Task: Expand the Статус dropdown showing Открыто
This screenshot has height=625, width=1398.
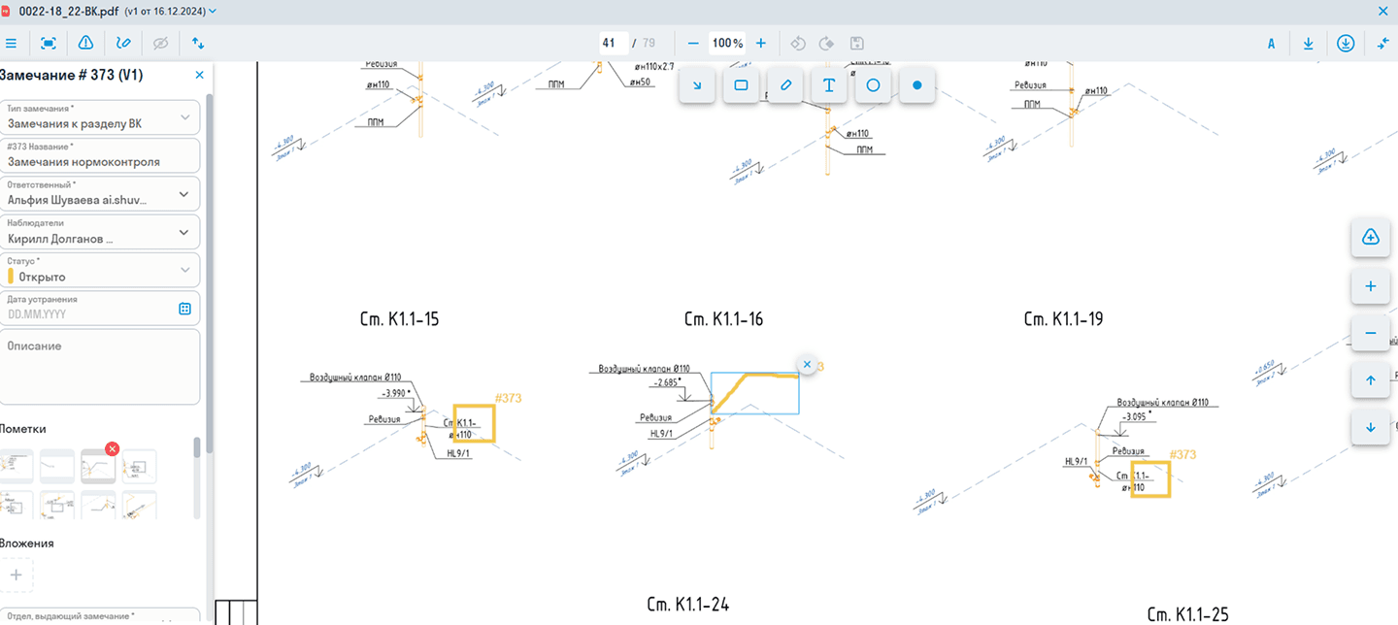Action: tap(184, 271)
